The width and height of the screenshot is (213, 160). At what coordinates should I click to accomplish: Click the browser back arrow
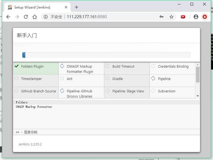tap(8, 17)
